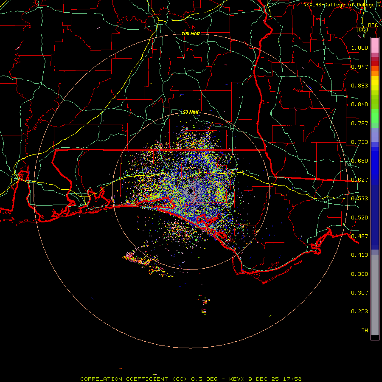Select the 0.893 legend value
The image size is (382, 382).
point(360,85)
